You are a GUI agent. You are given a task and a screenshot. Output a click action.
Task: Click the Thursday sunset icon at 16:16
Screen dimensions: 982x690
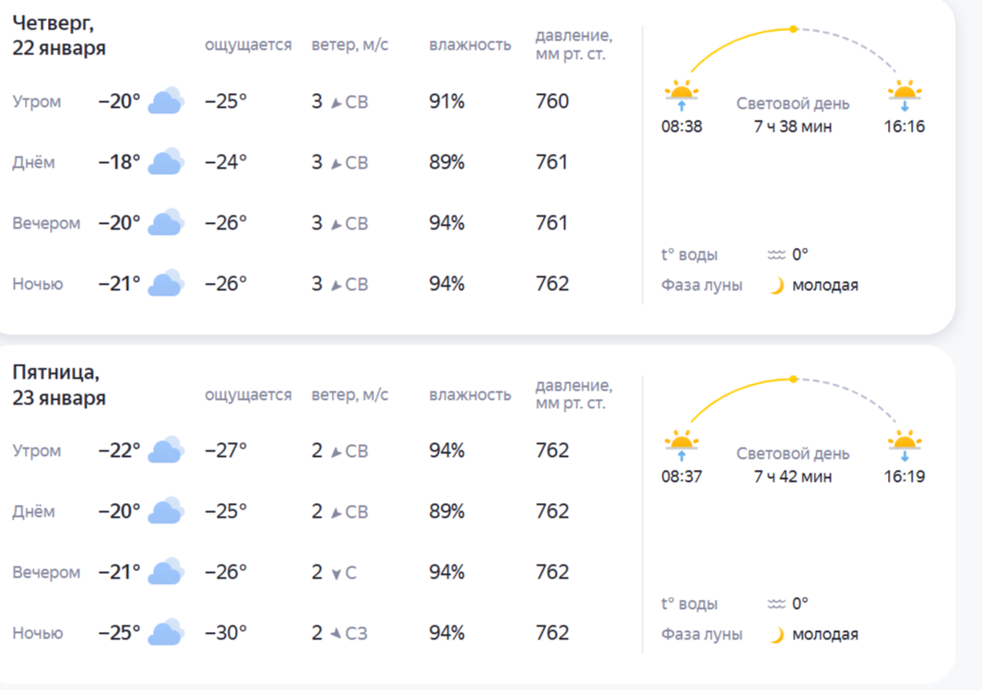(905, 93)
